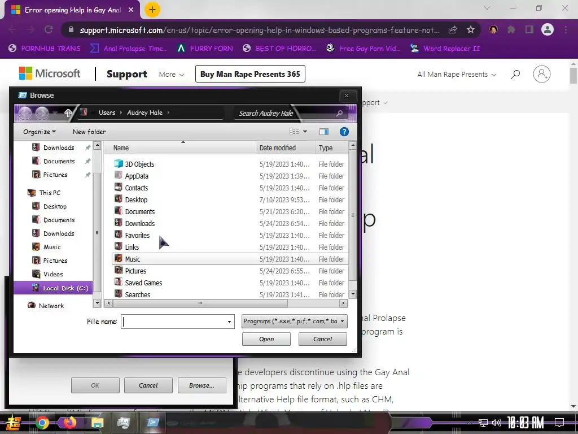Sort by the Type column header
This screenshot has width=578, height=434.
(332, 147)
